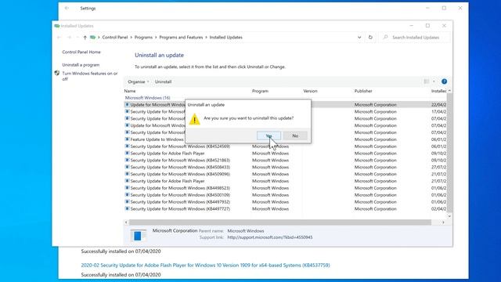Select the Security Update KB4524569 row
The height and width of the screenshot is (282, 501).
point(285,146)
